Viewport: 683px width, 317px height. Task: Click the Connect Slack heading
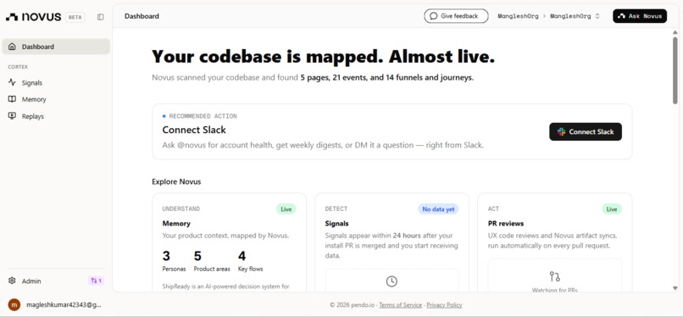[x=194, y=130]
